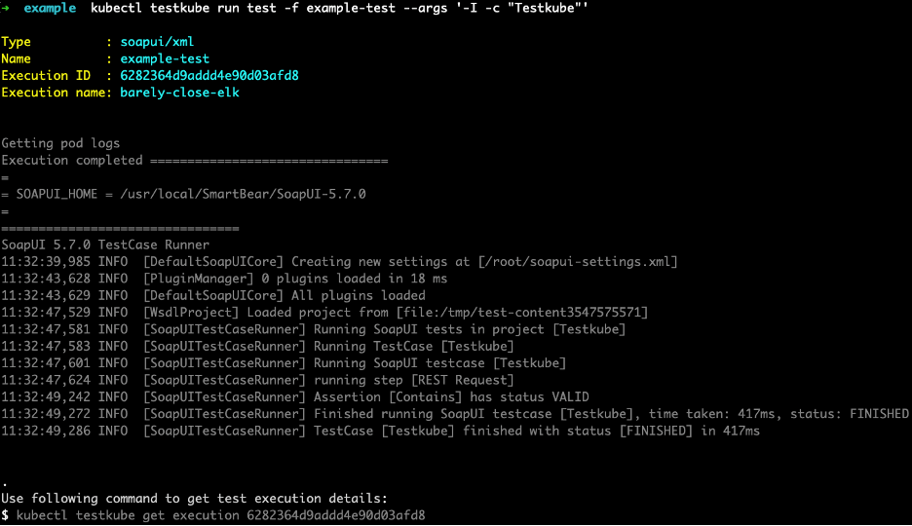Click the execution name barely-close-elk
Screen dimensions: 912x526
(179, 93)
